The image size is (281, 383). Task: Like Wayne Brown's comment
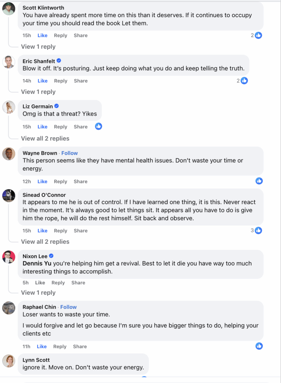(x=42, y=181)
